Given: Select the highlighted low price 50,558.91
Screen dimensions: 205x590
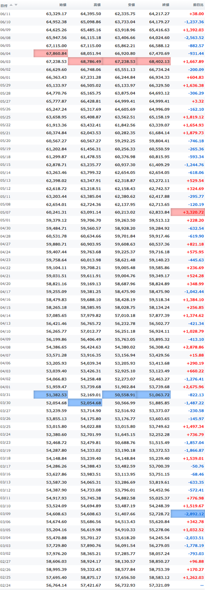Looking at the screenshot, I should 119,394.
